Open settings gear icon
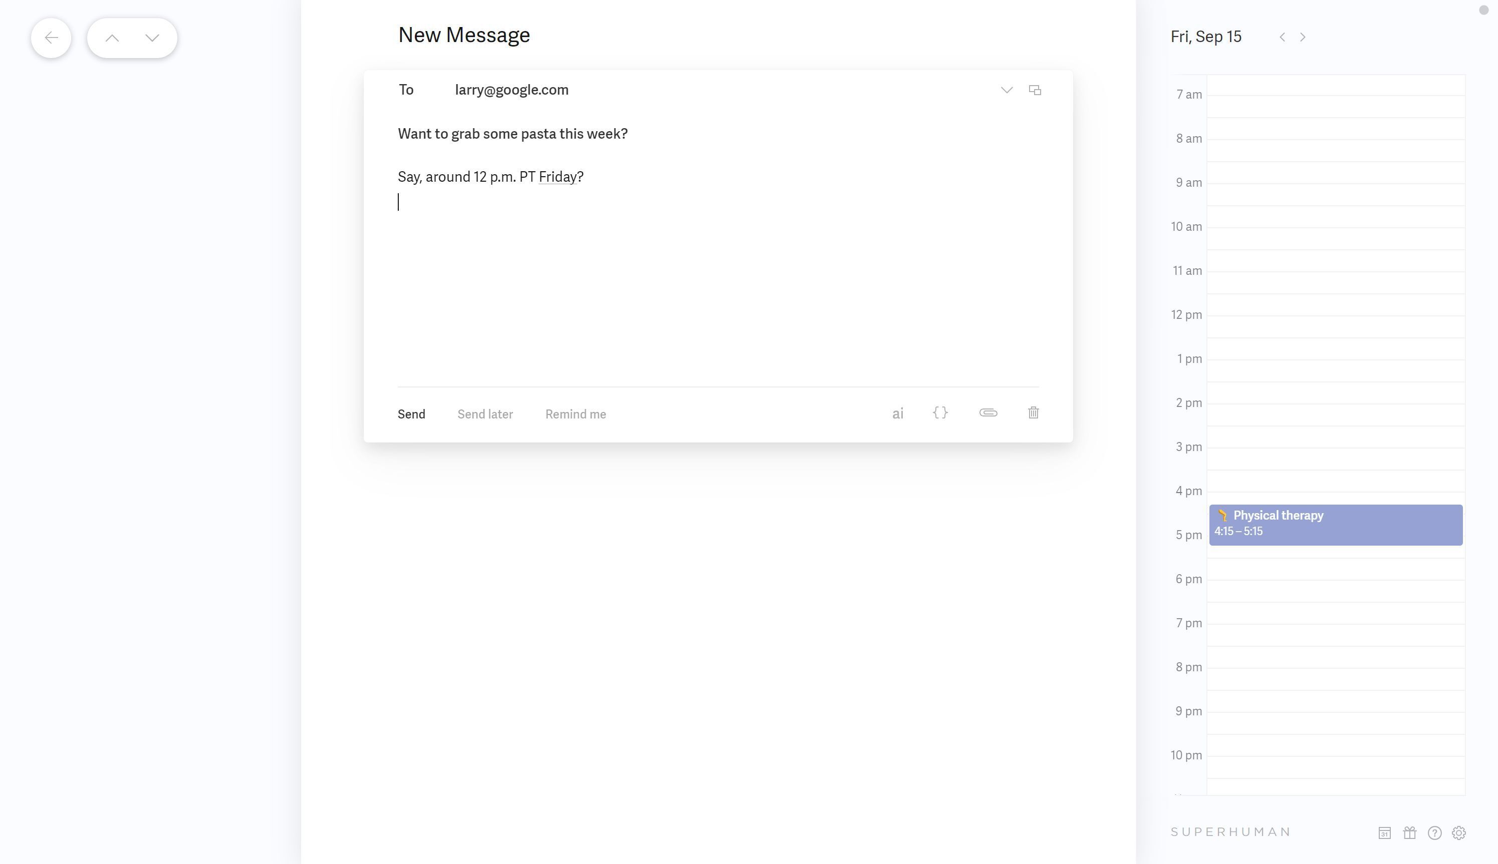This screenshot has height=864, width=1498. [1459, 833]
